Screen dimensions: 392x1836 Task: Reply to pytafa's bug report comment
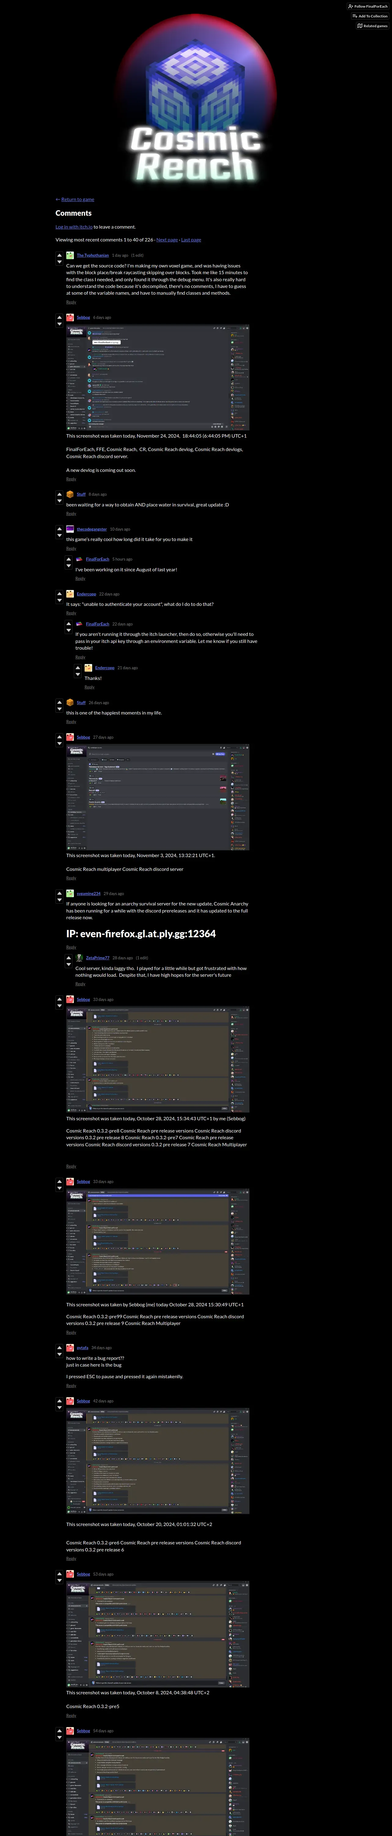[x=71, y=1386]
